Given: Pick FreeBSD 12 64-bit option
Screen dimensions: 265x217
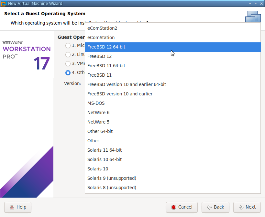Looking at the screenshot, I should pyautogui.click(x=173, y=47).
